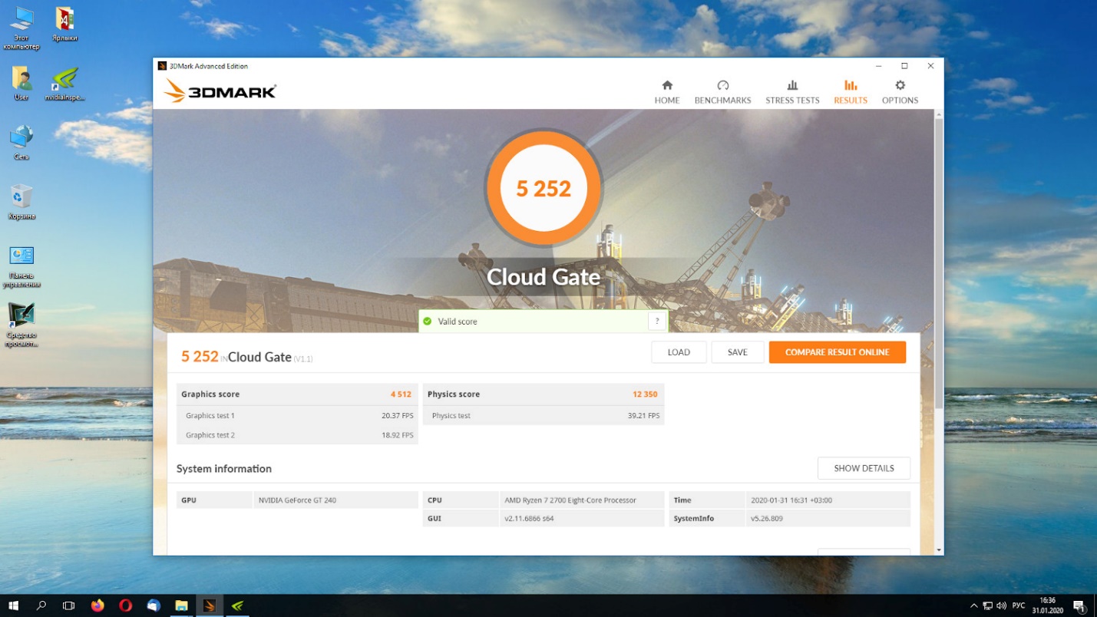Open the Windows Start menu

click(14, 605)
